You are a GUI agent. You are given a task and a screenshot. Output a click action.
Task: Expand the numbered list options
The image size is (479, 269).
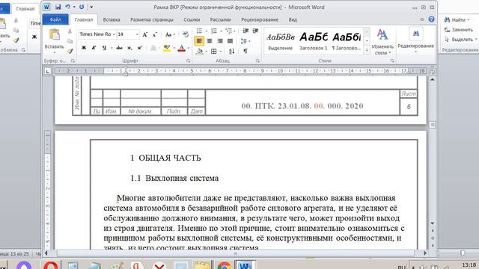coord(222,31)
